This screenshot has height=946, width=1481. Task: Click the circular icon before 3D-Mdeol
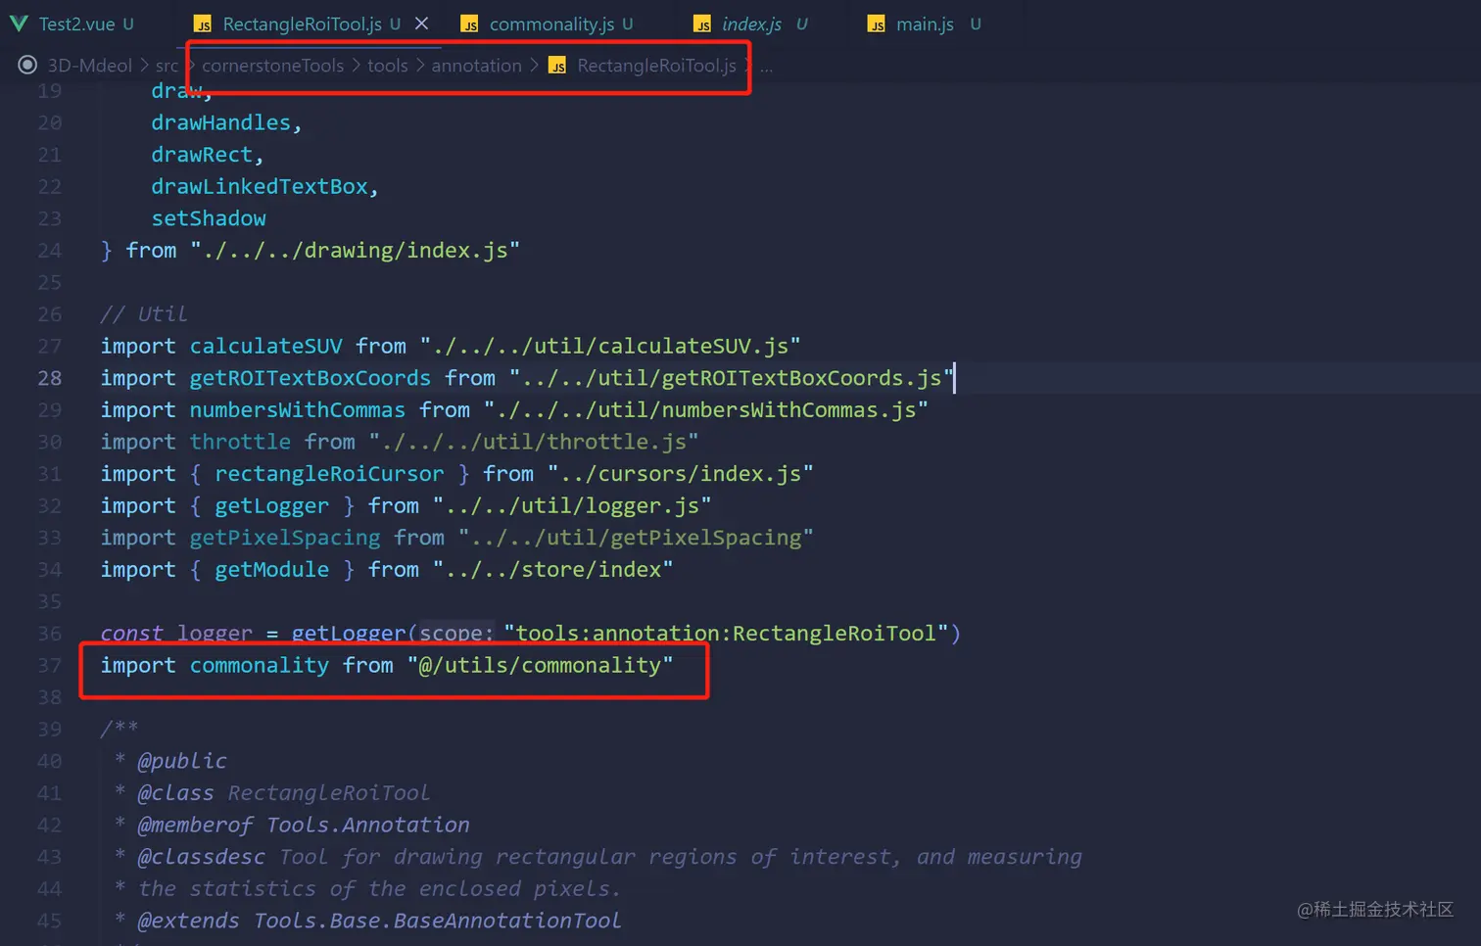pyautogui.click(x=27, y=66)
